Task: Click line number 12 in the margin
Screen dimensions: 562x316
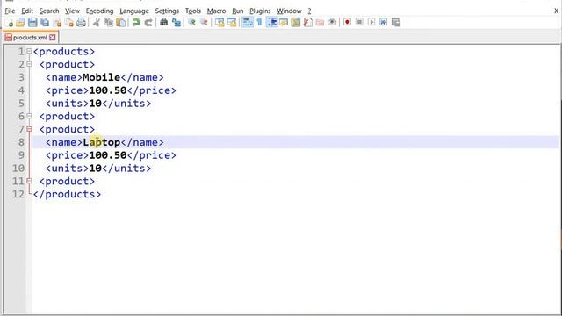Action: click(x=18, y=194)
